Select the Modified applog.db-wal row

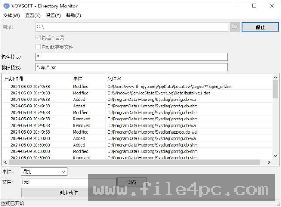click(138, 132)
